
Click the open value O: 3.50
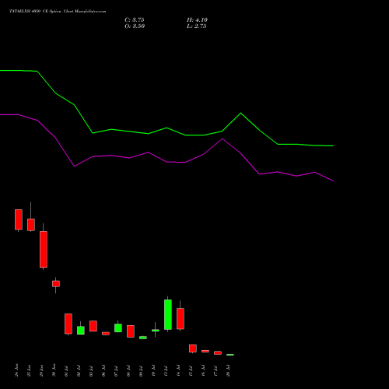pos(135,26)
